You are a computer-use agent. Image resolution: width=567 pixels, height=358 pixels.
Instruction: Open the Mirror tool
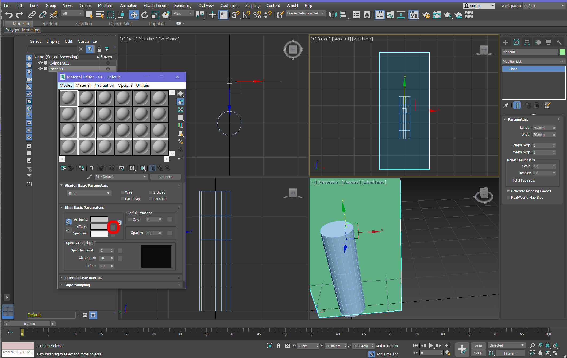coord(333,15)
